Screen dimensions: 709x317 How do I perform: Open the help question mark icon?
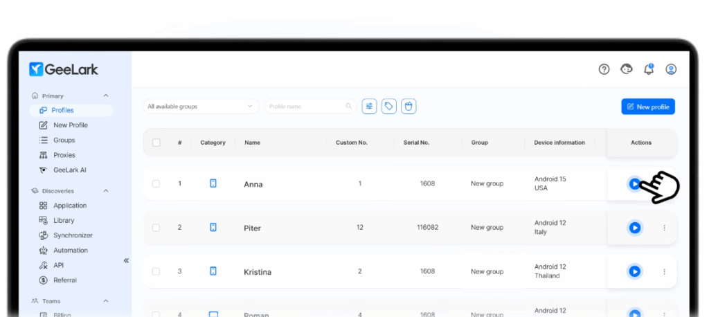pyautogui.click(x=604, y=69)
